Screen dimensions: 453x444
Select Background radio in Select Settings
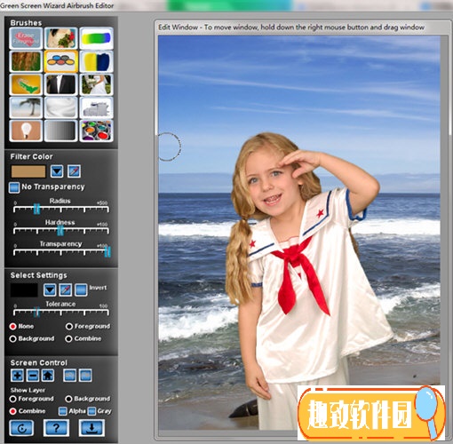[12, 339]
